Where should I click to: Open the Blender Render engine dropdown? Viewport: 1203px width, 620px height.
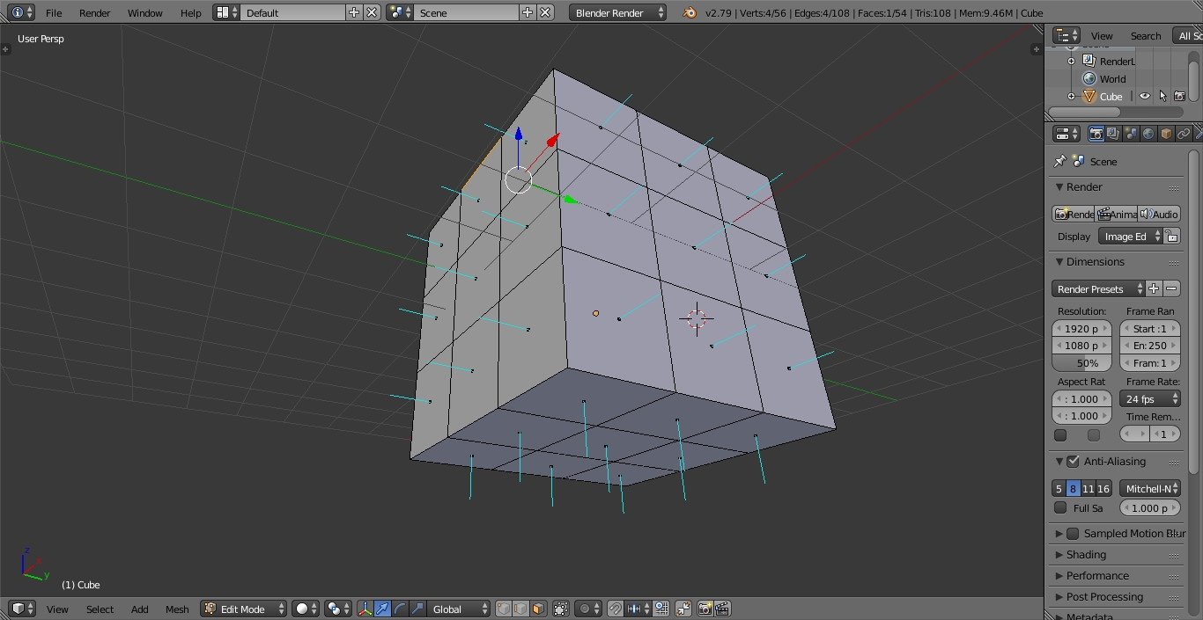617,12
